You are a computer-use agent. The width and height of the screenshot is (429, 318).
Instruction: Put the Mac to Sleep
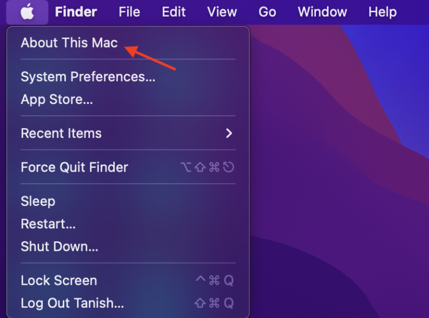pyautogui.click(x=38, y=201)
